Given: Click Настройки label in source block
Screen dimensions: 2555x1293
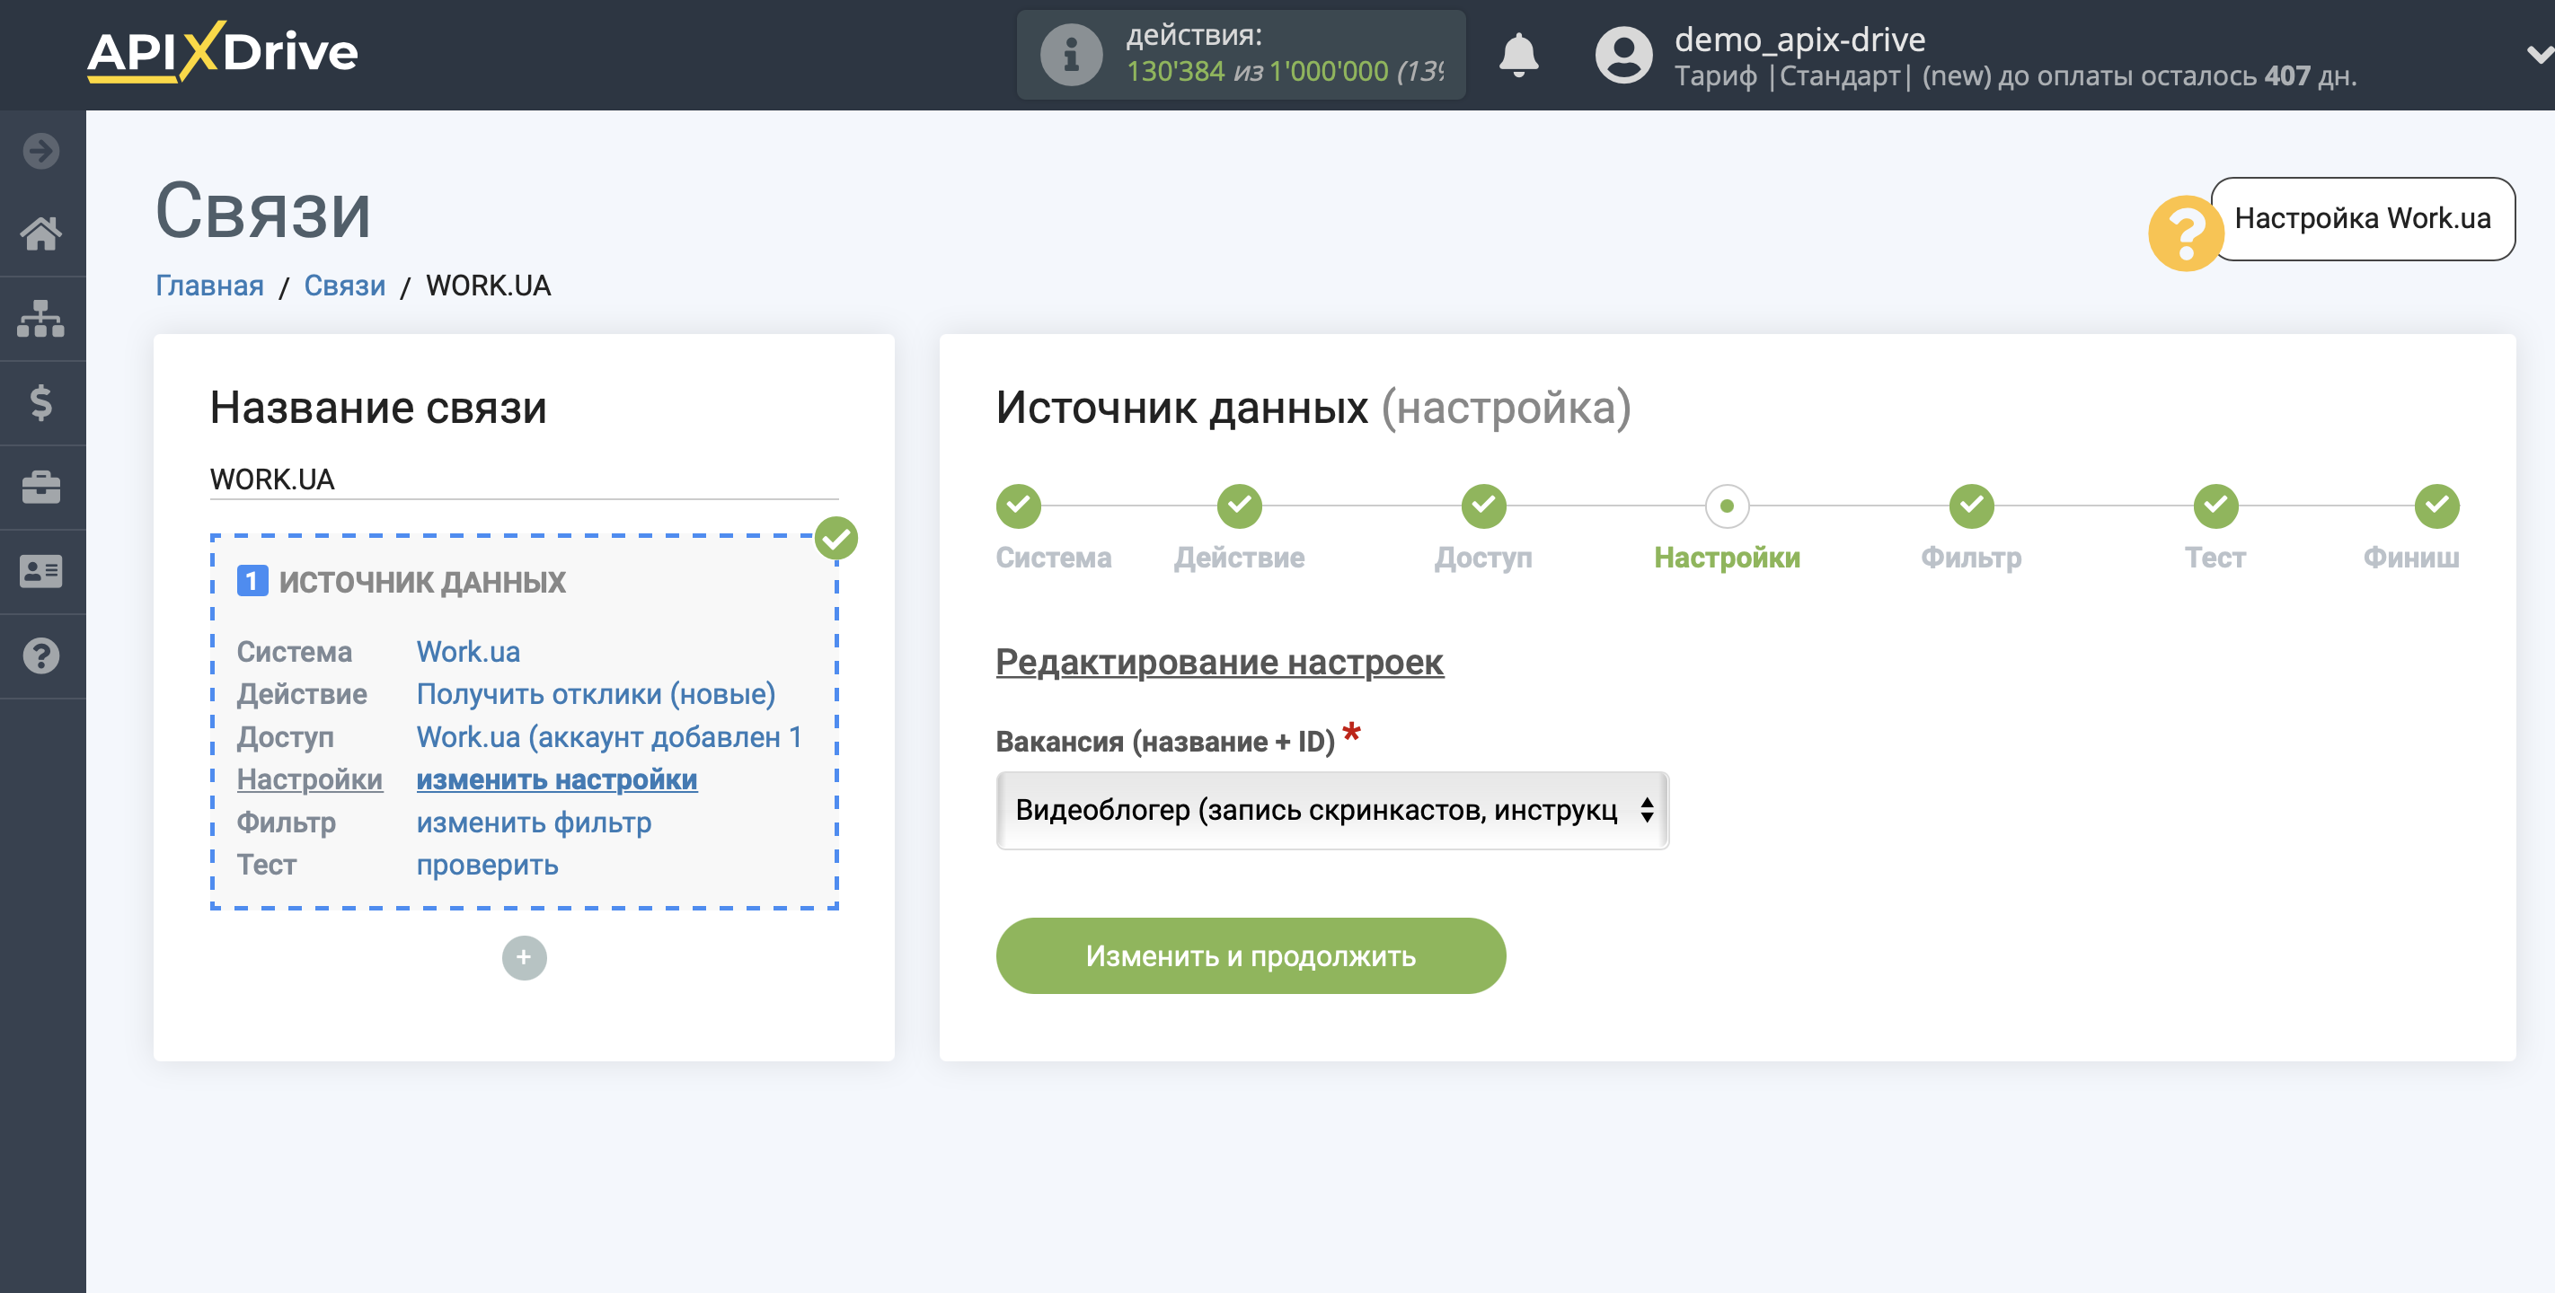Looking at the screenshot, I should (309, 779).
